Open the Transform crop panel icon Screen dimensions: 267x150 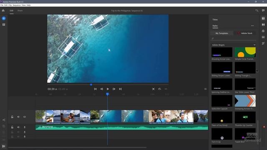pos(263,43)
